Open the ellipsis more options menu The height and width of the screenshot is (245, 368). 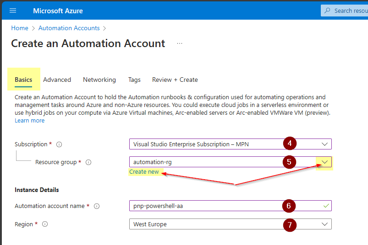click(180, 43)
